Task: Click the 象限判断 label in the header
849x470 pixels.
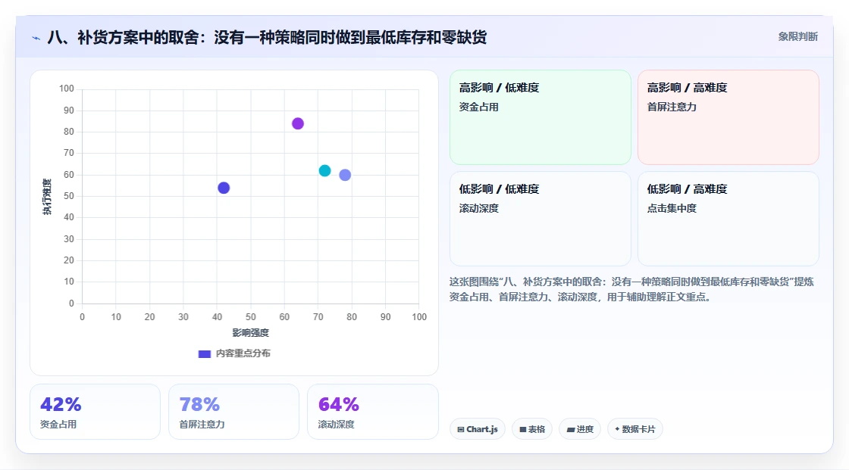Action: pyautogui.click(x=797, y=37)
